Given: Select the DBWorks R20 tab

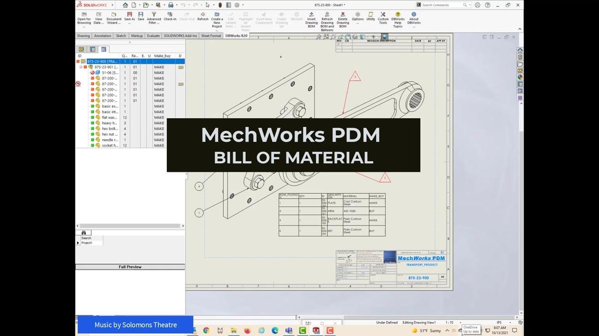Looking at the screenshot, I should (237, 36).
